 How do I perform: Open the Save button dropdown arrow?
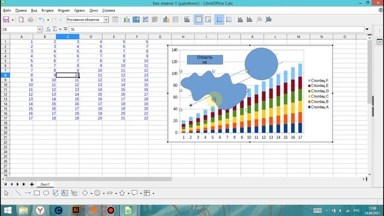point(13,20)
